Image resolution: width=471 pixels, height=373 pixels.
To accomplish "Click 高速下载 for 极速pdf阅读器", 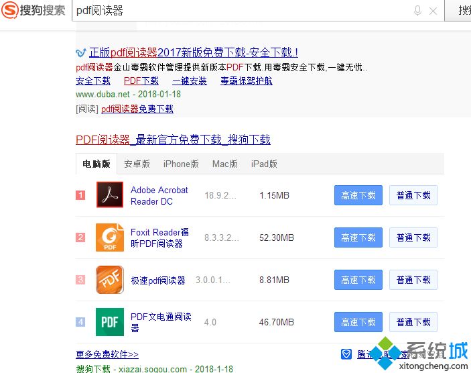I will [358, 280].
